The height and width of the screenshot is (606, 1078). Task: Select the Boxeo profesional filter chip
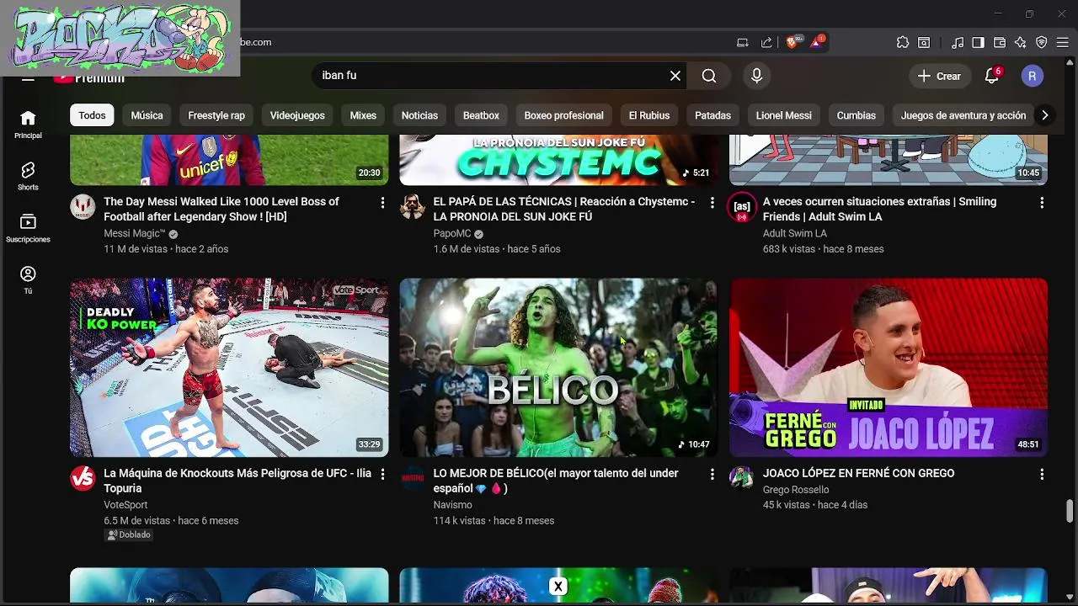tap(563, 115)
